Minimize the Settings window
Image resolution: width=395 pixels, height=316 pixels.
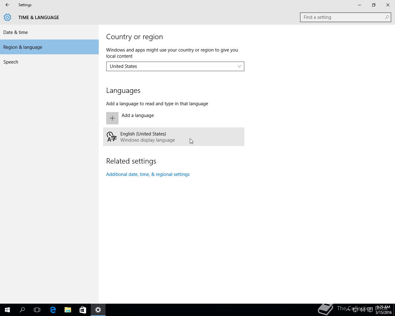click(360, 5)
